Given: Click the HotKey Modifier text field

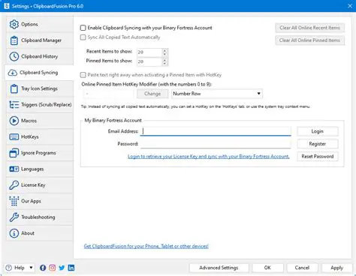Looking at the screenshot, I should point(108,94).
